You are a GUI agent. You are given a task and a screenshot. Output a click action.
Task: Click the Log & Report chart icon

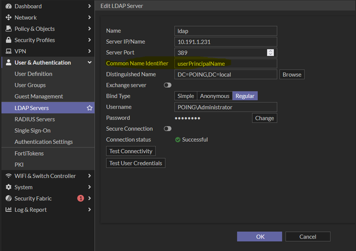9,210
